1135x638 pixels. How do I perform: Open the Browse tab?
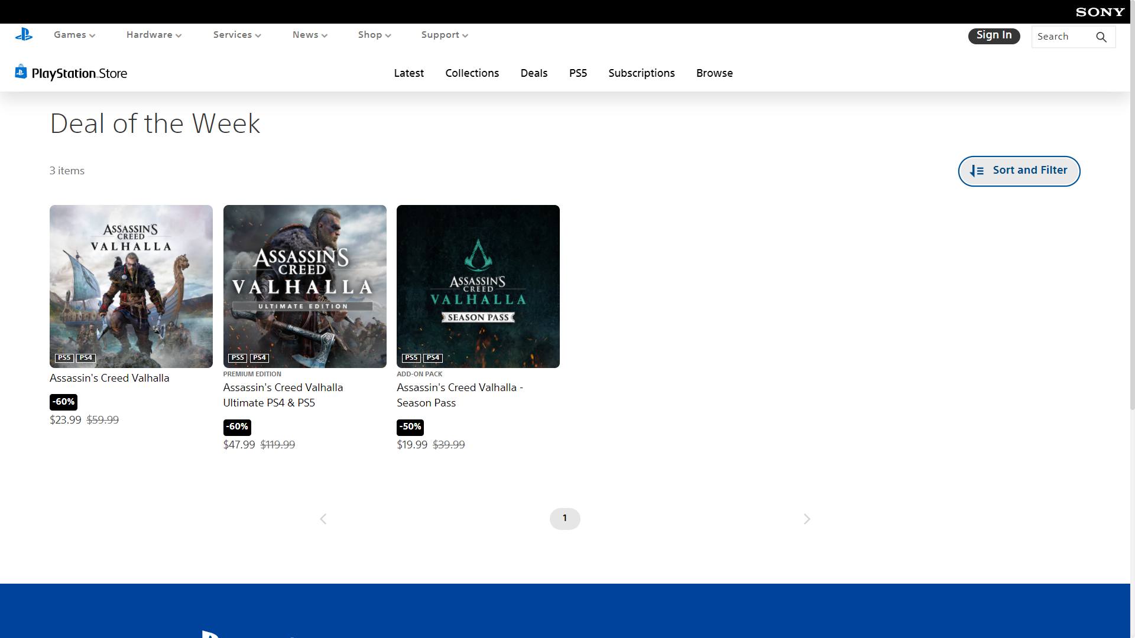click(714, 73)
